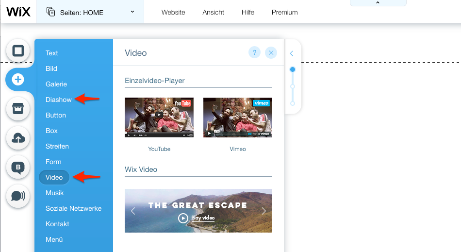The width and height of the screenshot is (461, 252).
Task: Collapse the side toolbar left chevron
Action: pyautogui.click(x=292, y=53)
